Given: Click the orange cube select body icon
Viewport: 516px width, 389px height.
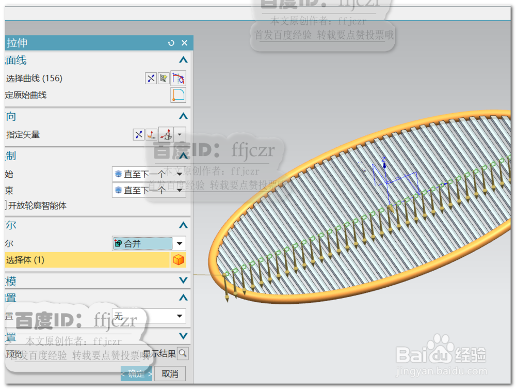Looking at the screenshot, I should tap(179, 260).
